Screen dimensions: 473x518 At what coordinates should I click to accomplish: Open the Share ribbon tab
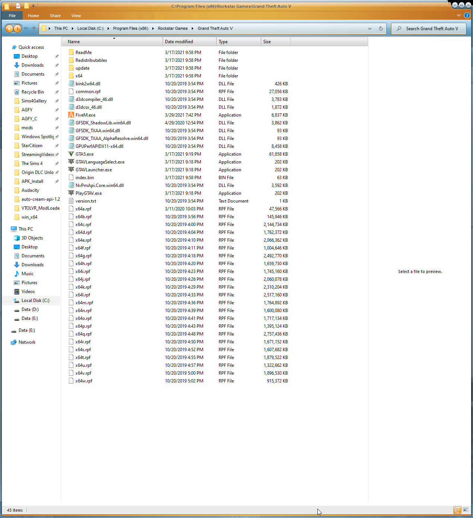coord(55,16)
